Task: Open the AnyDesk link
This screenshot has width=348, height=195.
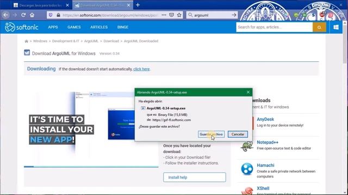Action: click(265, 119)
